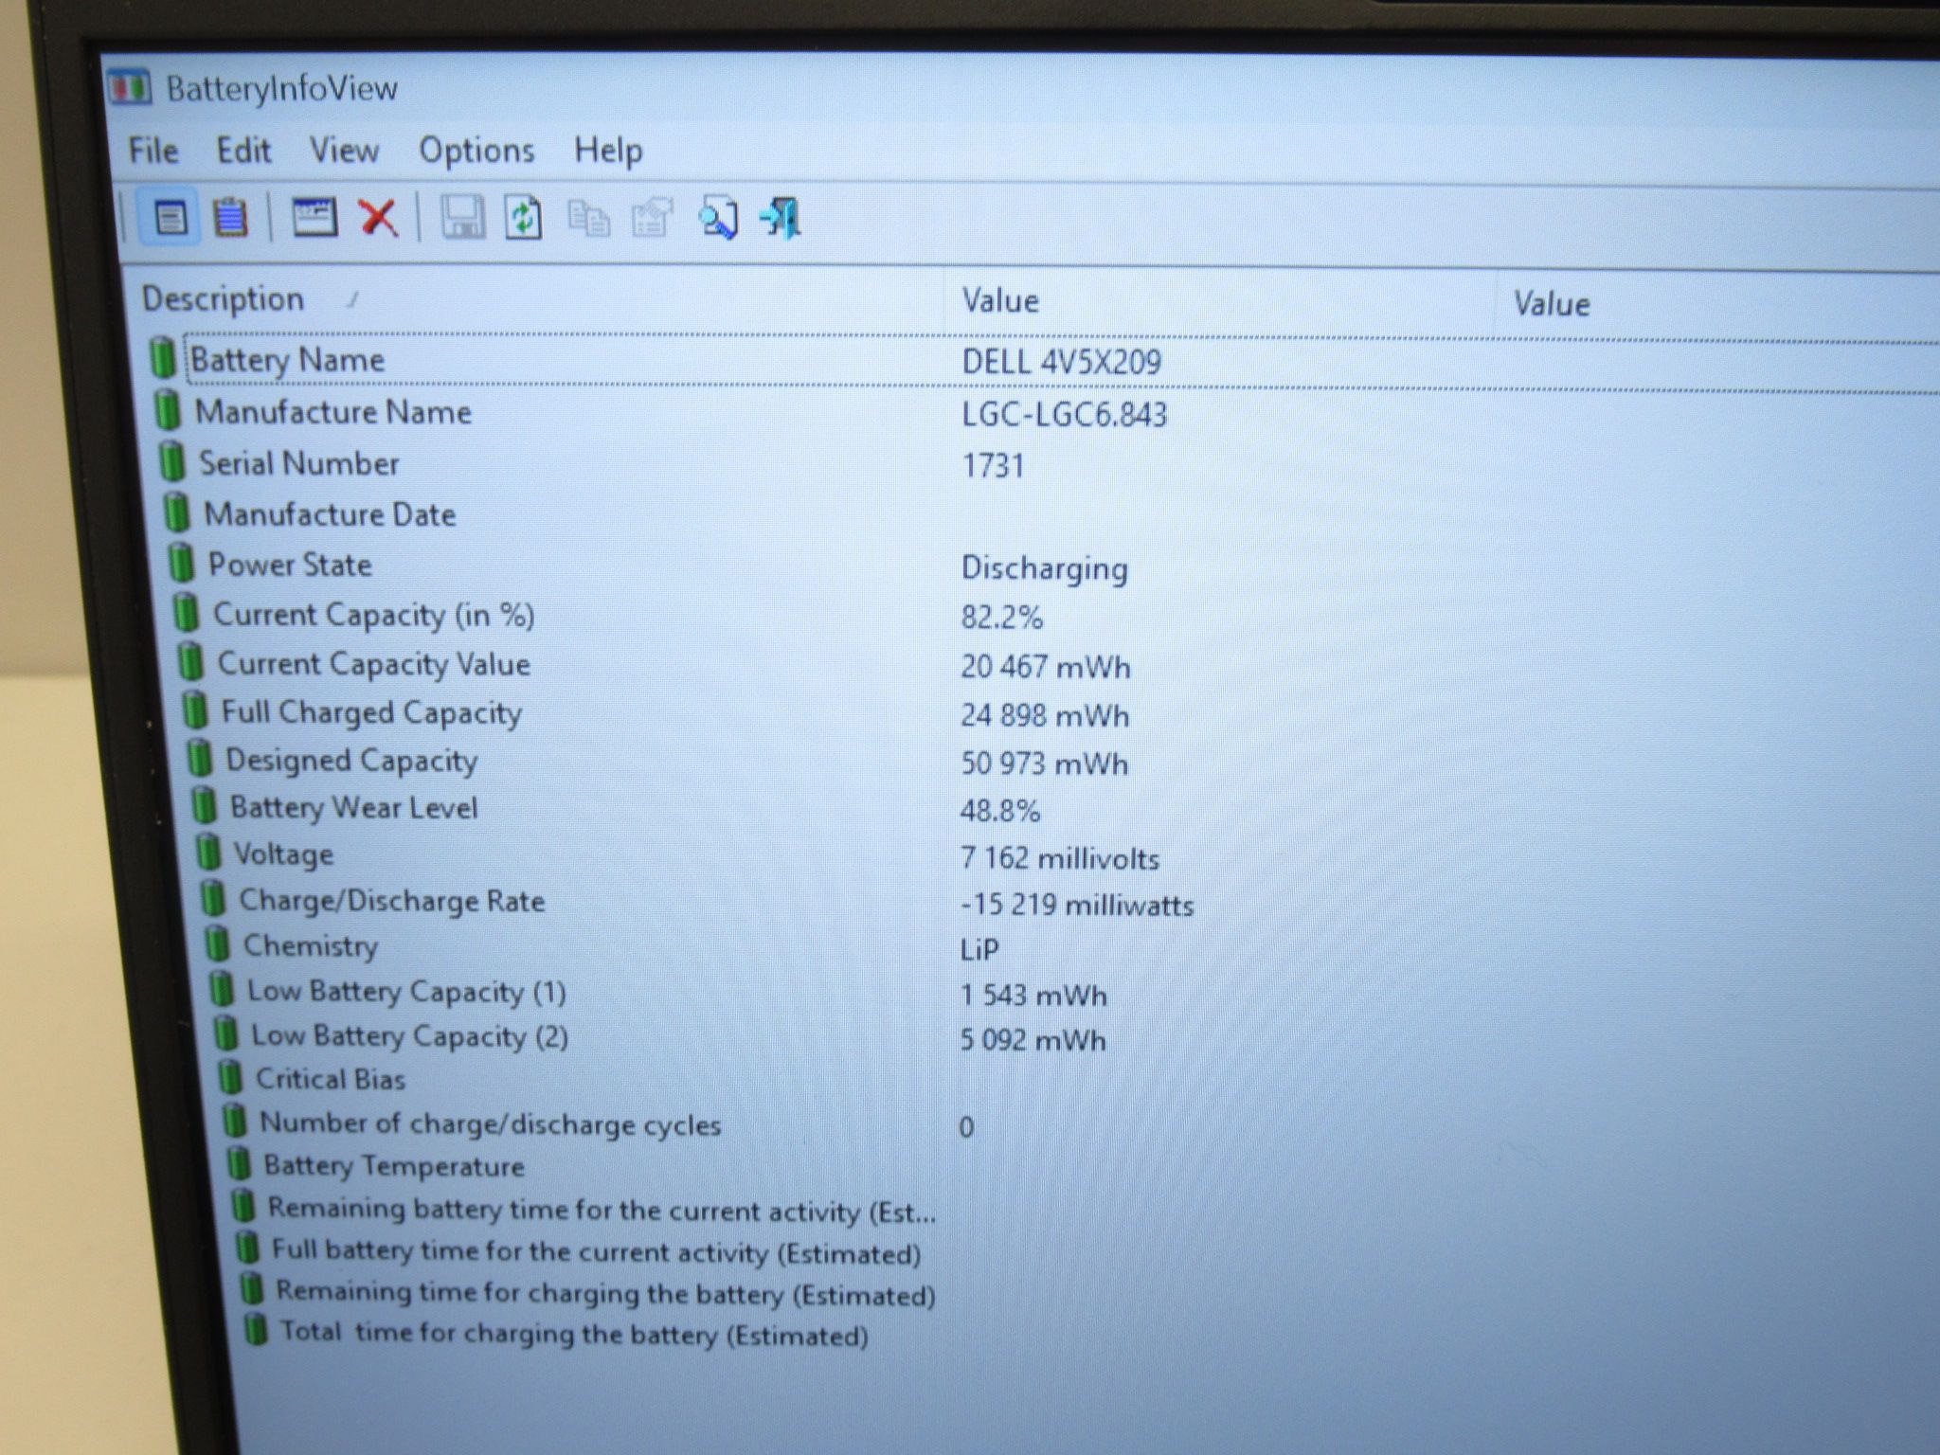The image size is (1940, 1455).
Task: Click the 82.2% capacity value
Action: pyautogui.click(x=1002, y=618)
